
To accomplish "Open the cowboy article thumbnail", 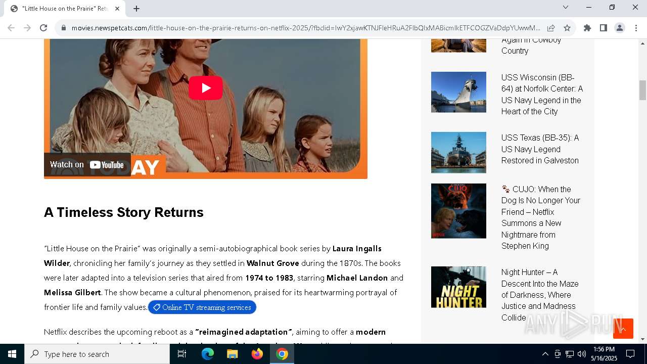I will click(458, 45).
